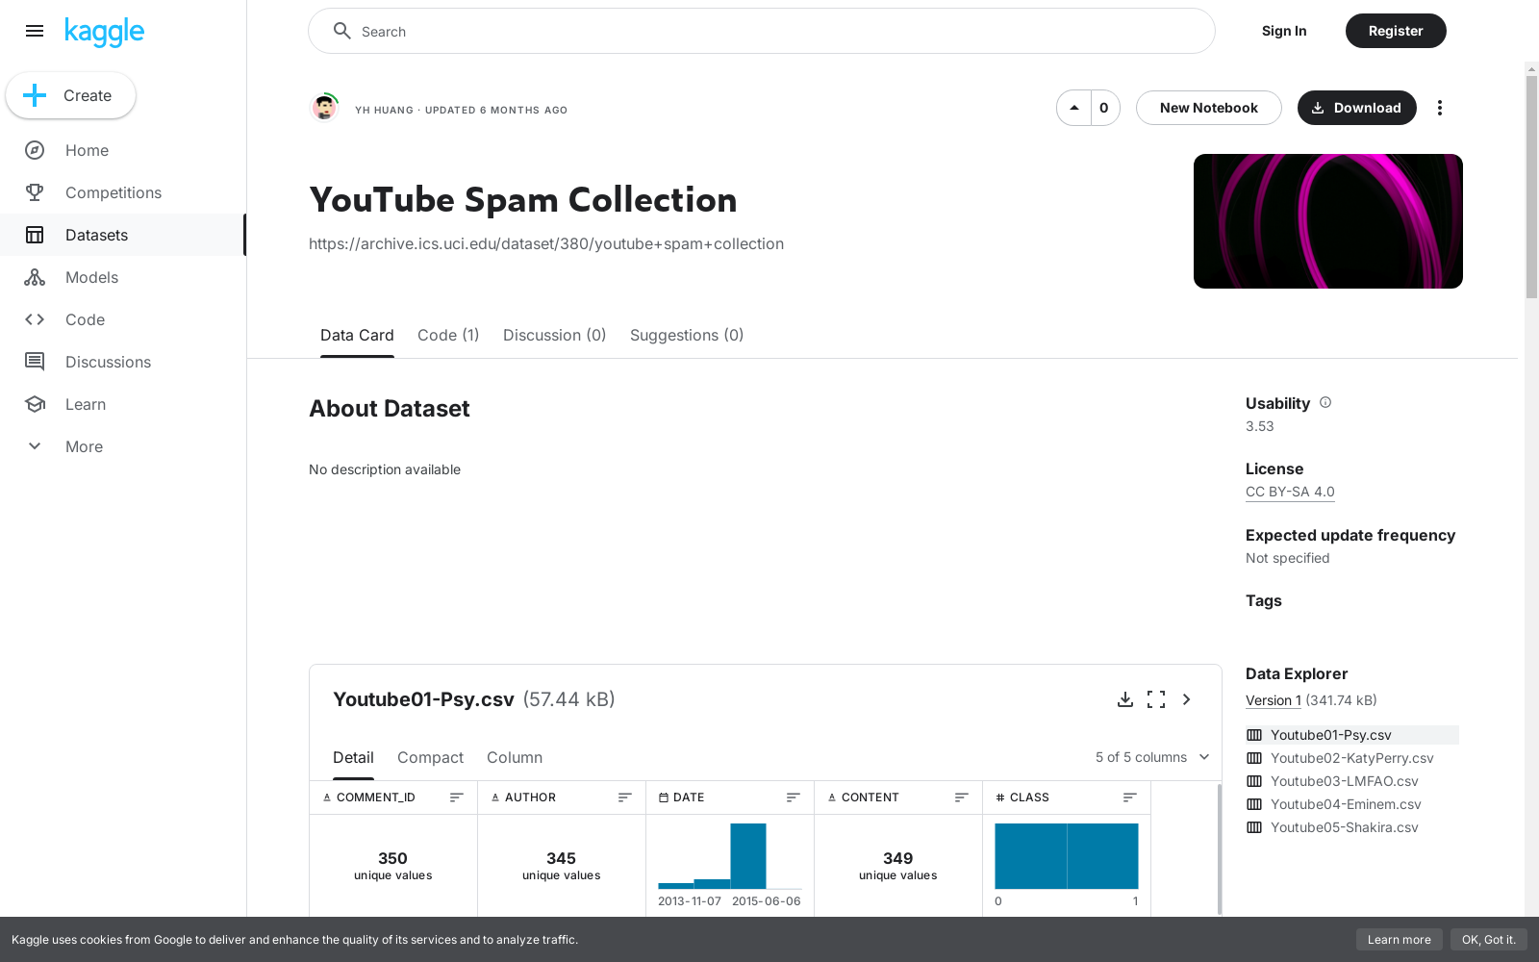Click the Register button
Viewport: 1539px width, 962px height.
coord(1396,31)
